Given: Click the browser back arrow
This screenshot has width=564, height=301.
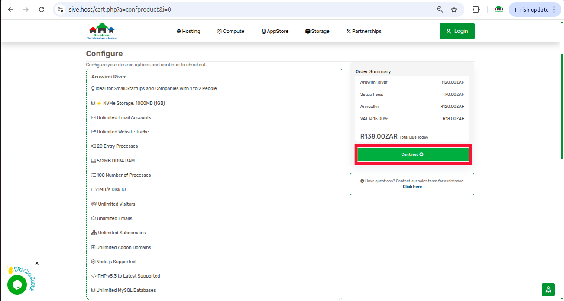Looking at the screenshot, I should [10, 10].
